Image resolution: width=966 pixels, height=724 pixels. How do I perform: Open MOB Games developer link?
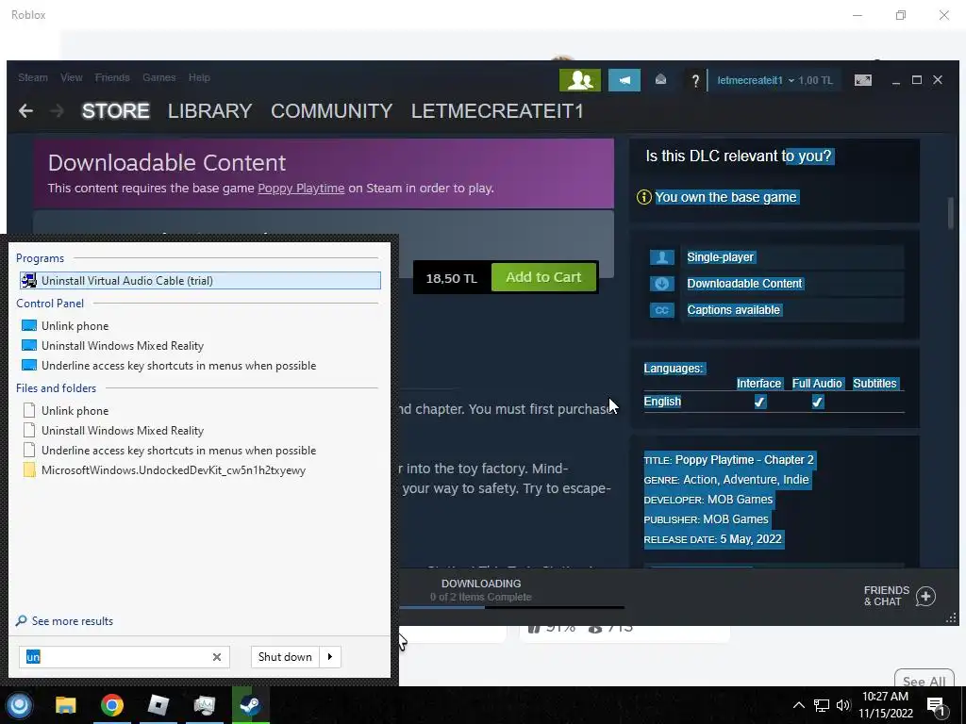pos(740,500)
